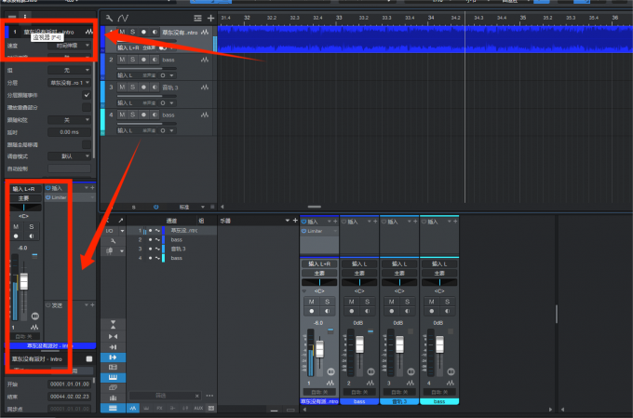Click the 主要 output button on mixer channel 4

coord(439,274)
